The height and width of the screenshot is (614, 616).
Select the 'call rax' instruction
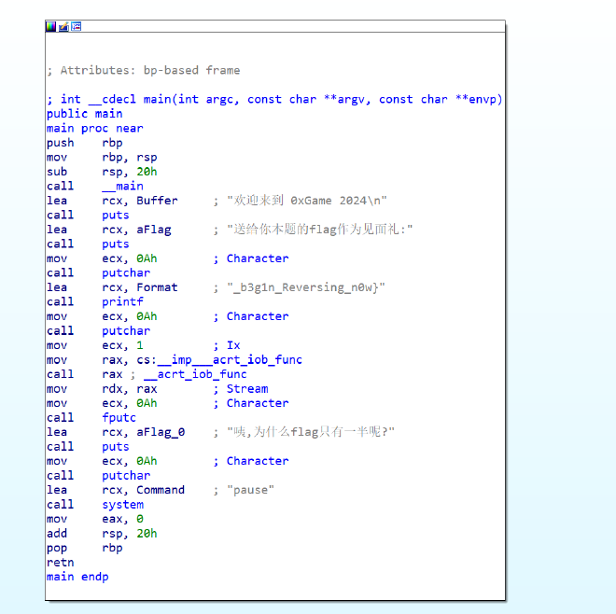pyautogui.click(x=84, y=374)
